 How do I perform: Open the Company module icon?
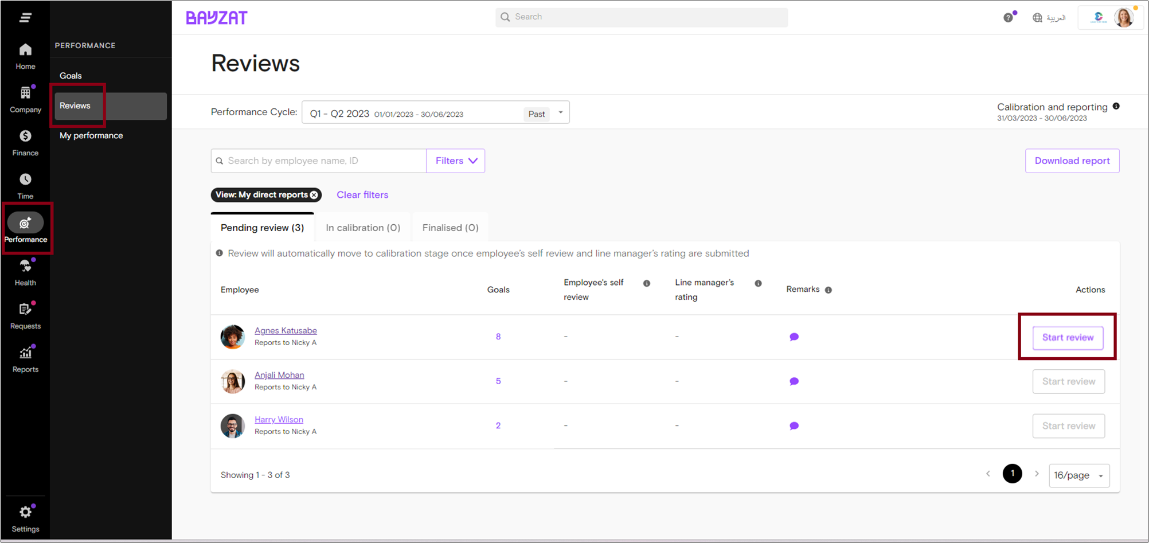click(x=25, y=93)
